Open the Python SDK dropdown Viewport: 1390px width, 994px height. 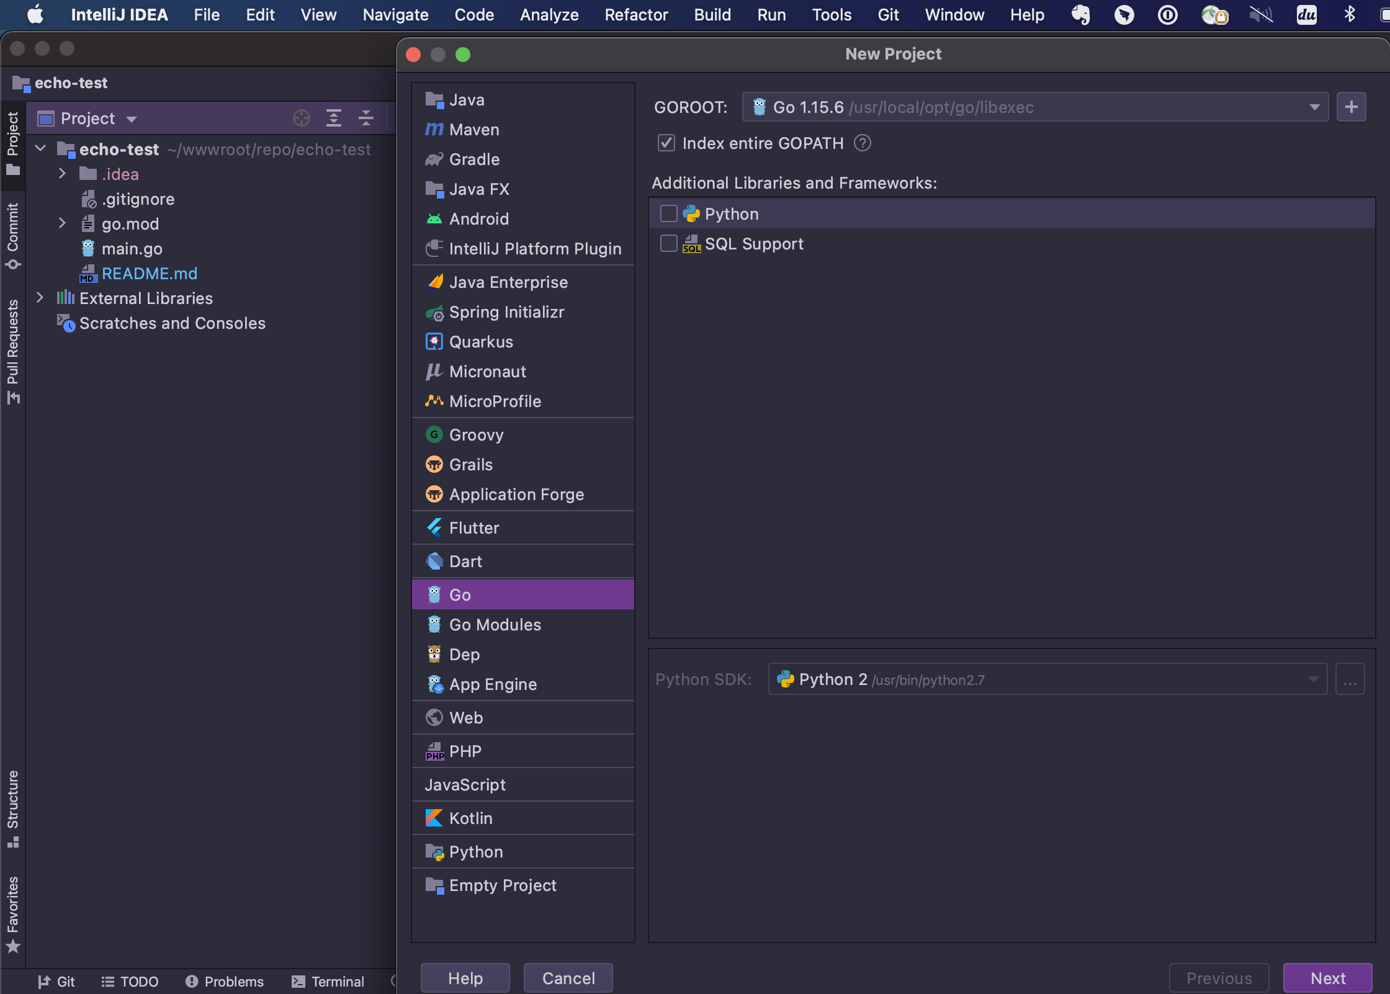click(1047, 679)
